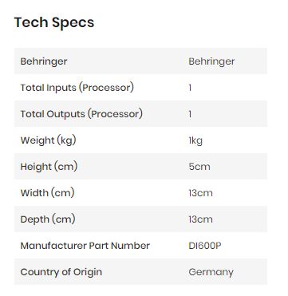288x296 pixels.
Task: Click the DI600P part number value
Action: click(x=205, y=246)
